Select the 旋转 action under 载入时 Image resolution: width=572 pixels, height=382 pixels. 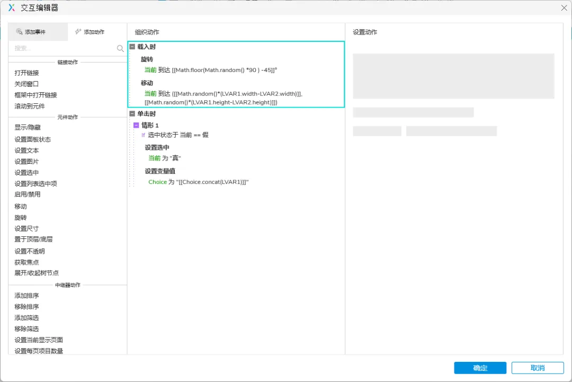point(147,59)
